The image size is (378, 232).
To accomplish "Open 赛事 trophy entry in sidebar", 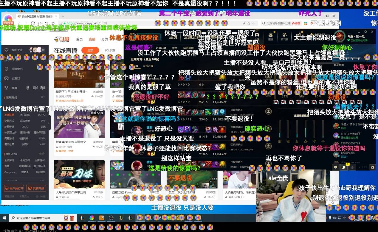I will tap(7, 88).
